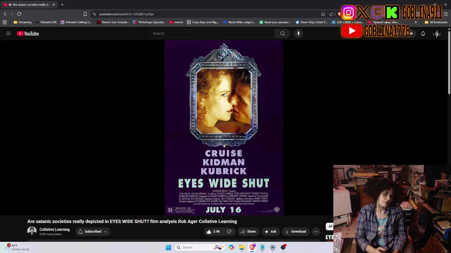
Task: Open USA CRIME bookmark
Action: pyautogui.click(x=347, y=22)
